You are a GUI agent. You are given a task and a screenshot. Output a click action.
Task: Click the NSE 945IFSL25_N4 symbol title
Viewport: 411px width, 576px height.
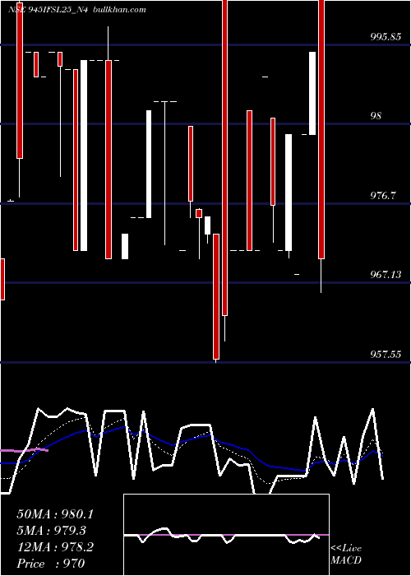[48, 10]
